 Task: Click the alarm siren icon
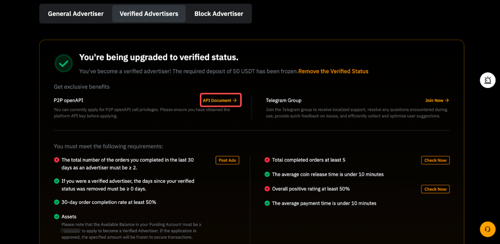click(488, 80)
